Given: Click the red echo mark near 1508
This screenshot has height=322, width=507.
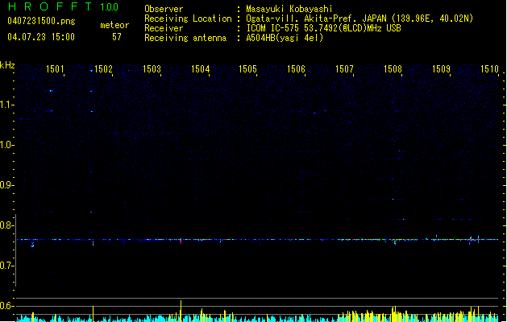Looking at the screenshot, I should (x=395, y=242).
